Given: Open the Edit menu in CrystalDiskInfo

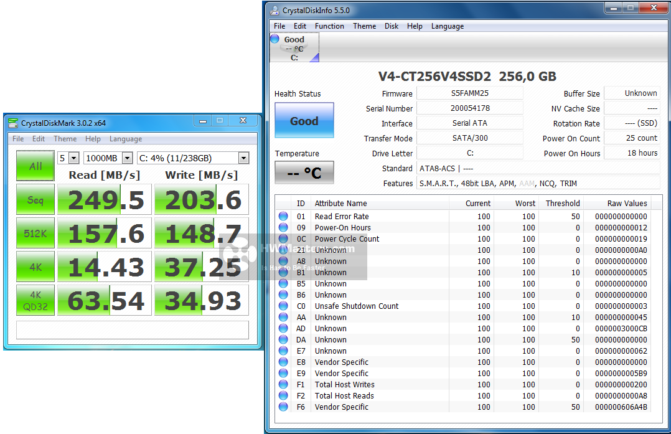Looking at the screenshot, I should tap(300, 26).
